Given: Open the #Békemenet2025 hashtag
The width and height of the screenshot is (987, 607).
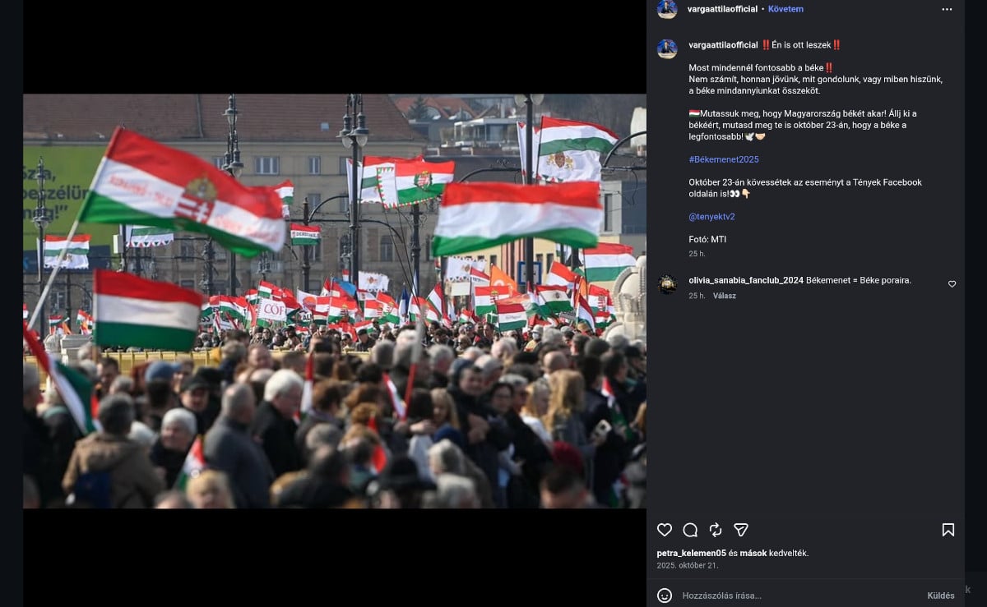Looking at the screenshot, I should click(x=724, y=159).
